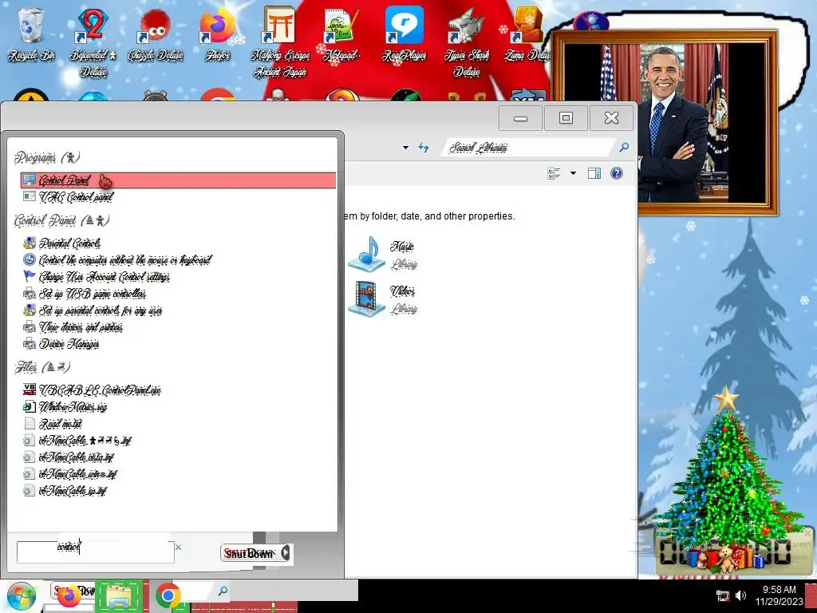
Task: Expand the view options dropdown arrow
Action: pyautogui.click(x=573, y=173)
